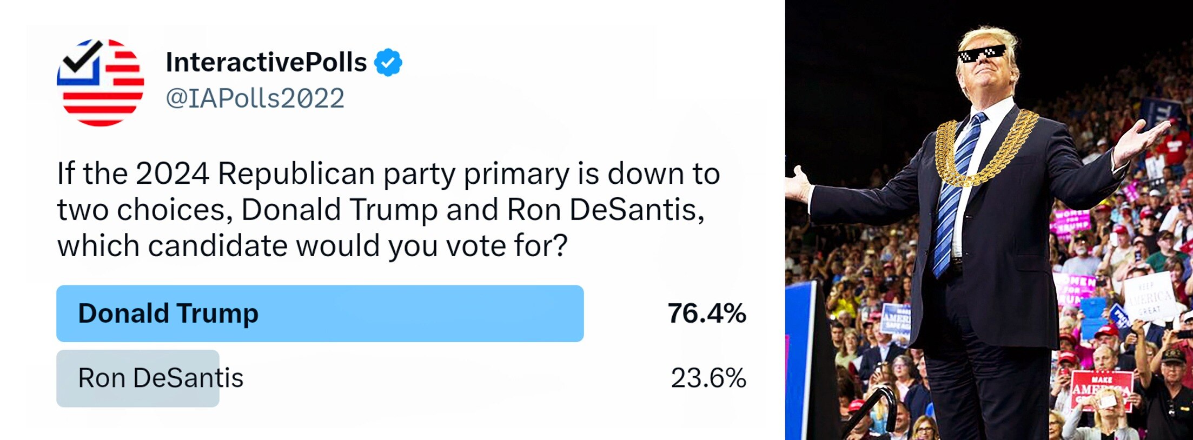Click the white Keep America Great sign
This screenshot has height=440, width=1193.
point(1149,297)
